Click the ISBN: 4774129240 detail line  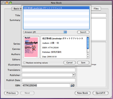pos(50,48)
